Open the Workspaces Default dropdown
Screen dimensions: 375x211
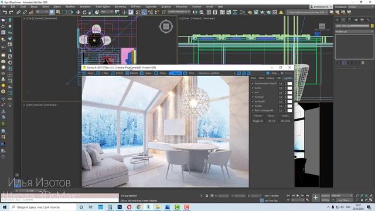360,6
